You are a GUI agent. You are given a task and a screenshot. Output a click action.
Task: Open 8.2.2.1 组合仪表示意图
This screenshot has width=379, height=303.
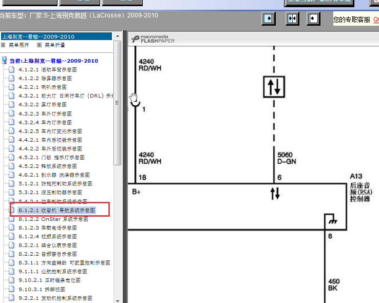(x=48, y=245)
